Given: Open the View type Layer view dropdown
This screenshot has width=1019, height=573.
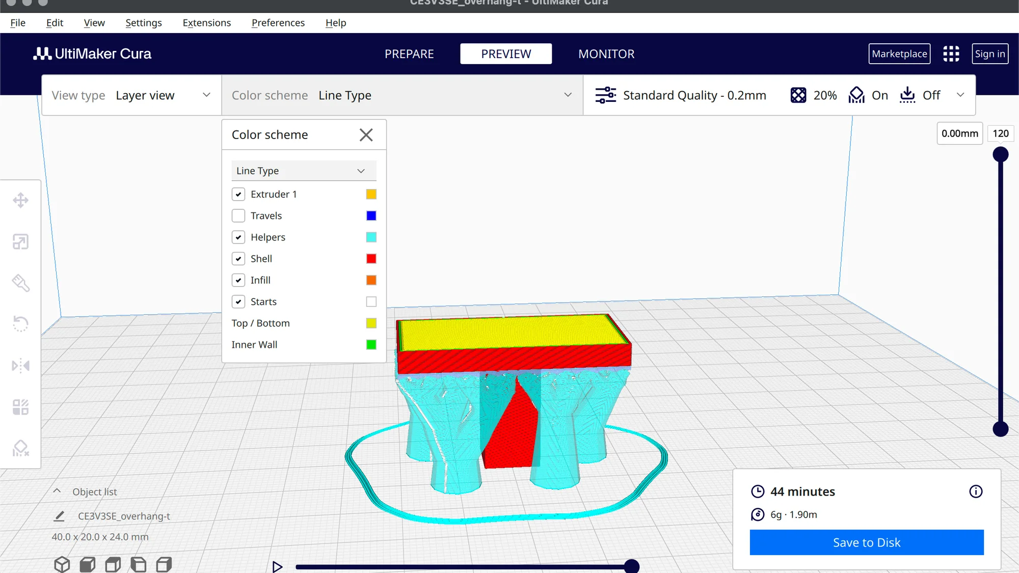Looking at the screenshot, I should [x=131, y=95].
